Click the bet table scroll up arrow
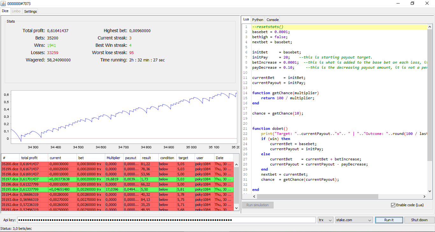The image size is (435, 232). (x=237, y=164)
